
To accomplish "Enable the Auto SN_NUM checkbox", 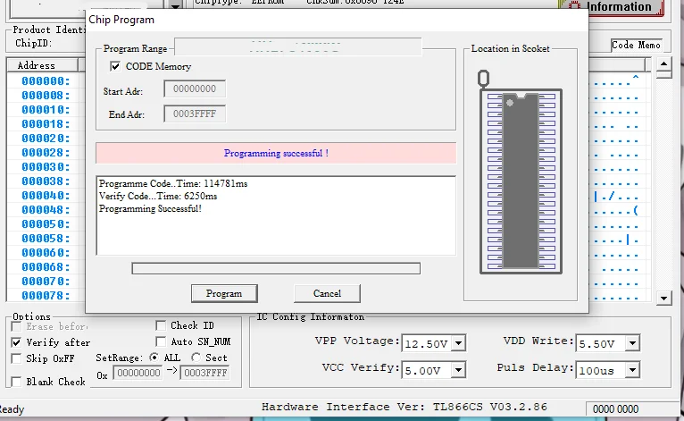I will tap(161, 341).
